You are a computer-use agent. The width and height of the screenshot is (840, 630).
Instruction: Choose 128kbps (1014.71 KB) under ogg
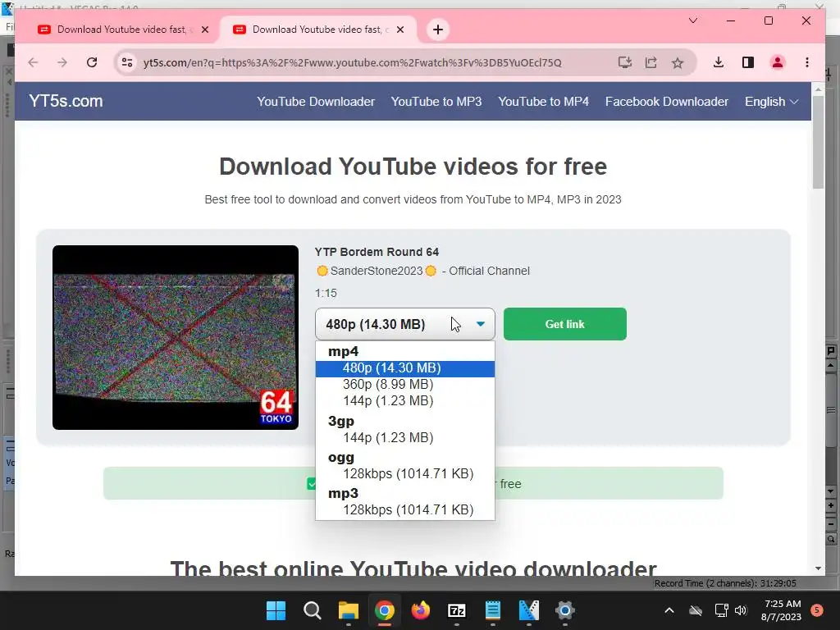(x=405, y=473)
